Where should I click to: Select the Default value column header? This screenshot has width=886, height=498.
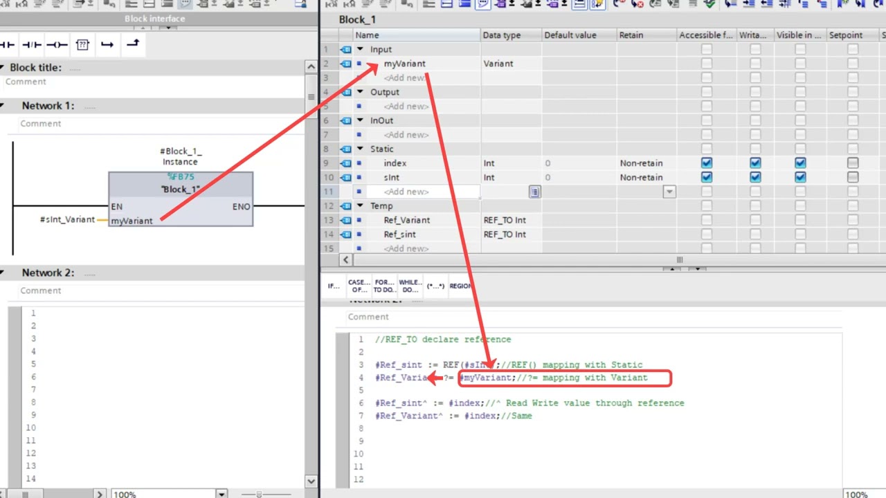[x=579, y=35]
